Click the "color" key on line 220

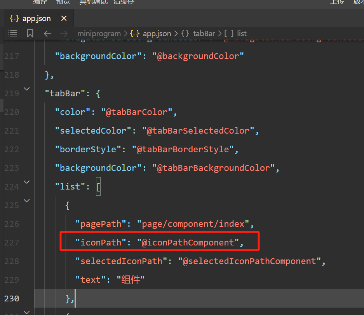[x=73, y=112]
